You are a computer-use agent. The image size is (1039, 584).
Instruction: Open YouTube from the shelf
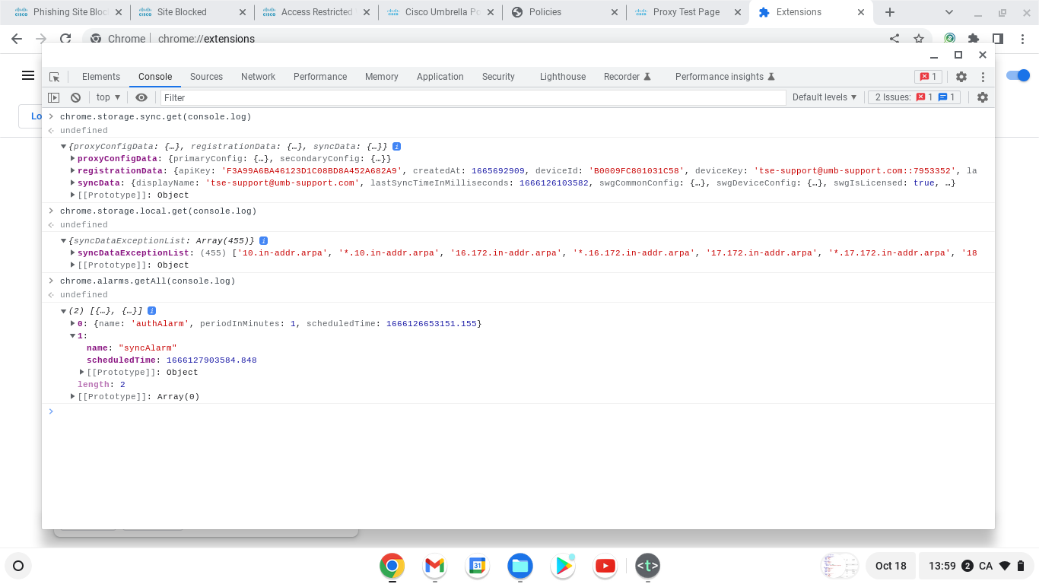coord(605,566)
